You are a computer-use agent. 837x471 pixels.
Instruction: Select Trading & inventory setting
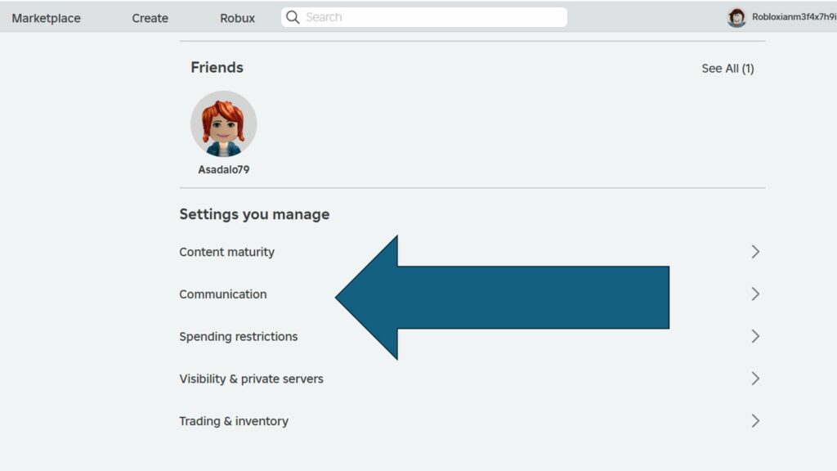pos(234,421)
